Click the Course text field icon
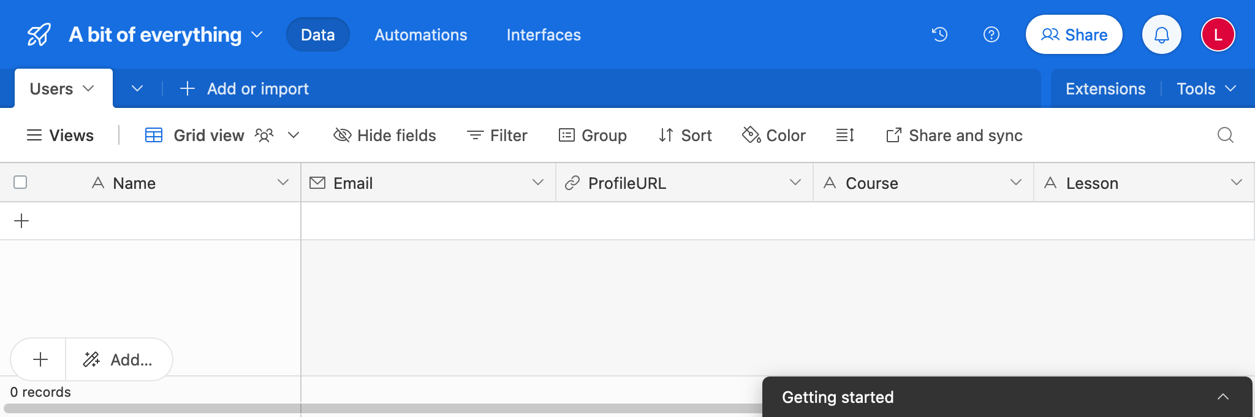Viewport: 1255px width, 417px height. point(830,183)
